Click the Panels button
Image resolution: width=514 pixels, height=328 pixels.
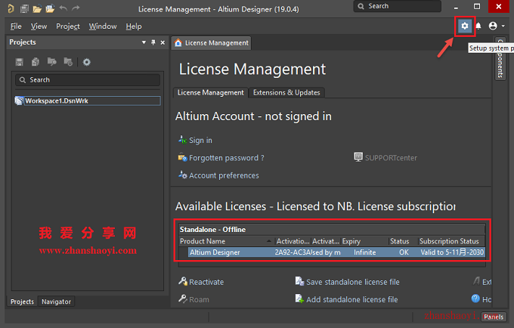click(x=494, y=317)
